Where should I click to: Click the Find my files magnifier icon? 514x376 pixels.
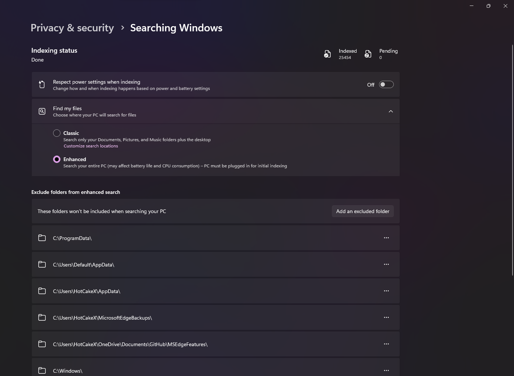pos(42,111)
